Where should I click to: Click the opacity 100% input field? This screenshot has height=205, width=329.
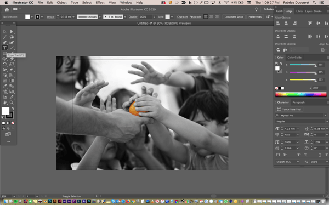[146, 17]
